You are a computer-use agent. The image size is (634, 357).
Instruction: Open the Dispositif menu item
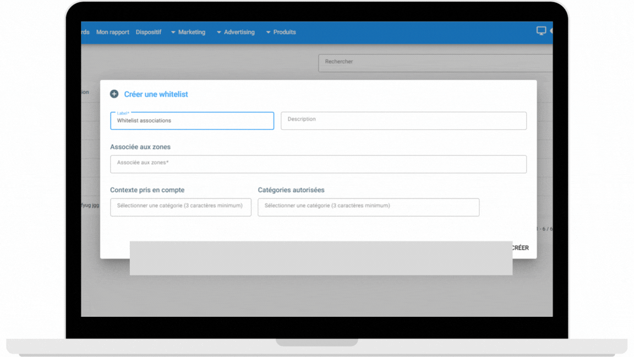point(149,32)
